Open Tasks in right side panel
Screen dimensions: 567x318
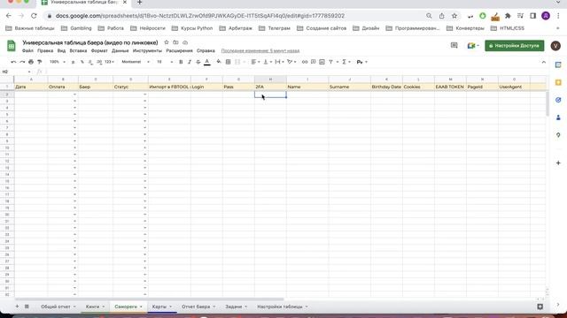pos(558,100)
